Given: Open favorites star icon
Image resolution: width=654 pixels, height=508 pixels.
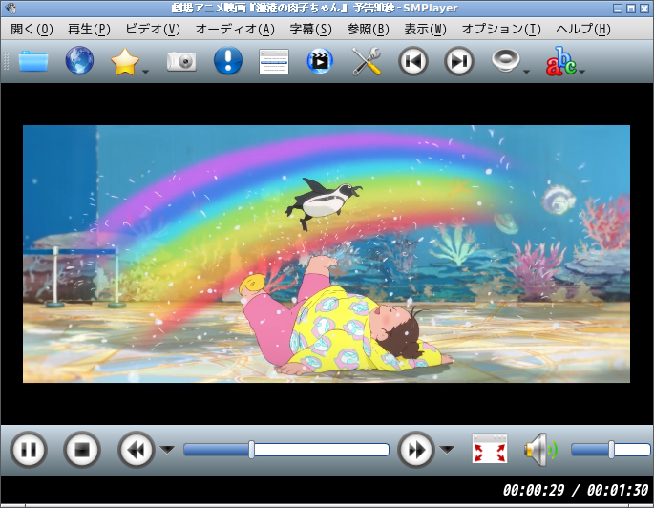Looking at the screenshot, I should coord(125,61).
